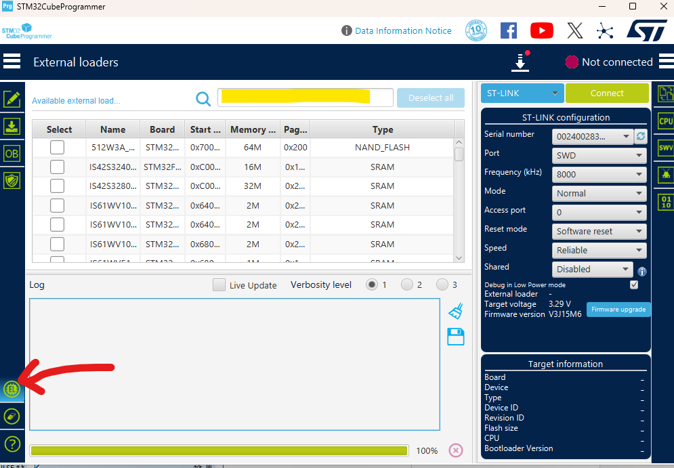The image size is (674, 468).
Task: Open X (Twitter) icon in header
Action: tap(574, 30)
